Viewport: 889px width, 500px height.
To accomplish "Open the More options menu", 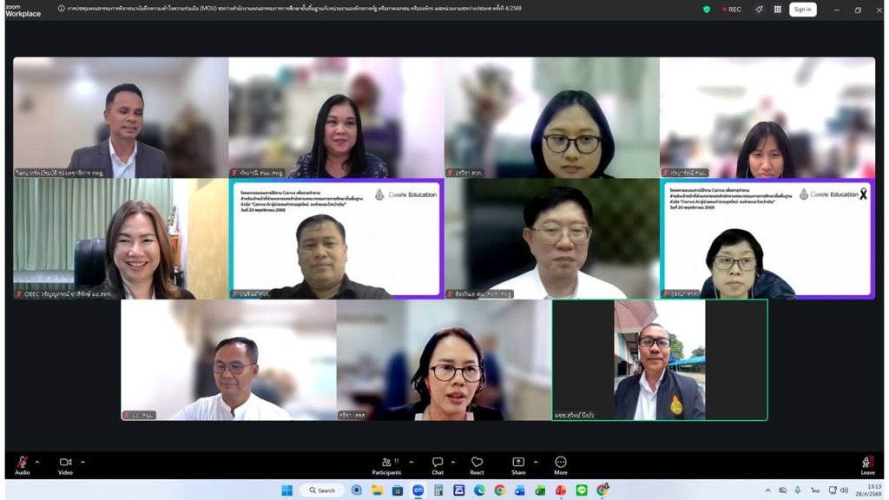I will click(561, 463).
